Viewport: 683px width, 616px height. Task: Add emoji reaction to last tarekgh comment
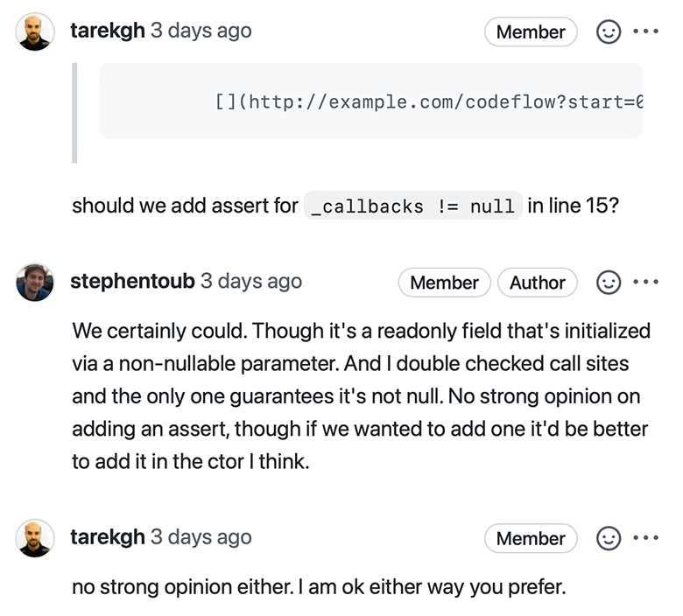pyautogui.click(x=608, y=538)
